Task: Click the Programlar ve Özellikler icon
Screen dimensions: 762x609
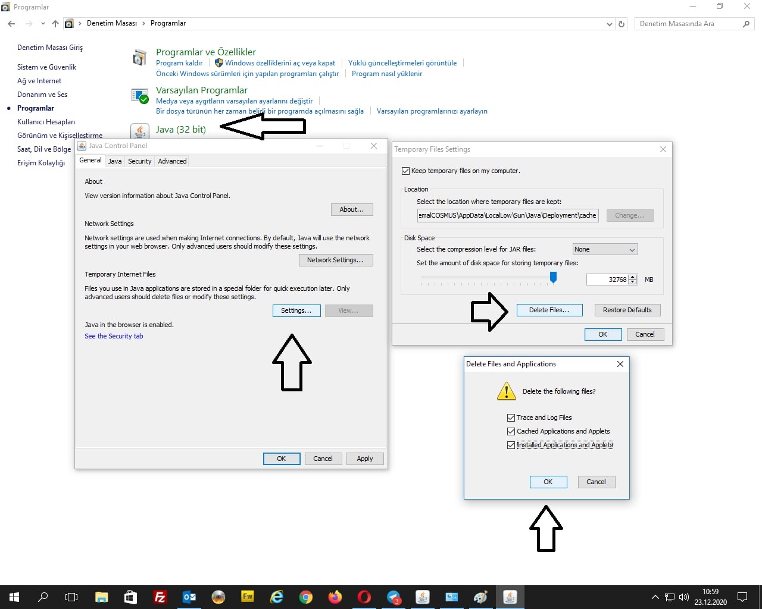Action: 140,58
